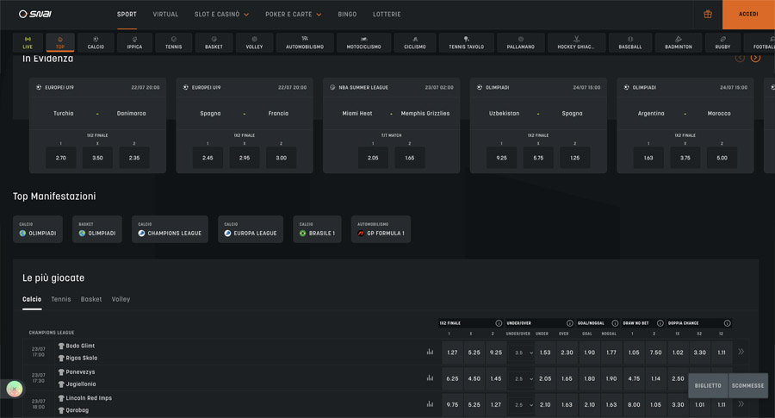Open GP Formula 1 top event
Viewport: 775px width, 418px height.
pyautogui.click(x=381, y=229)
